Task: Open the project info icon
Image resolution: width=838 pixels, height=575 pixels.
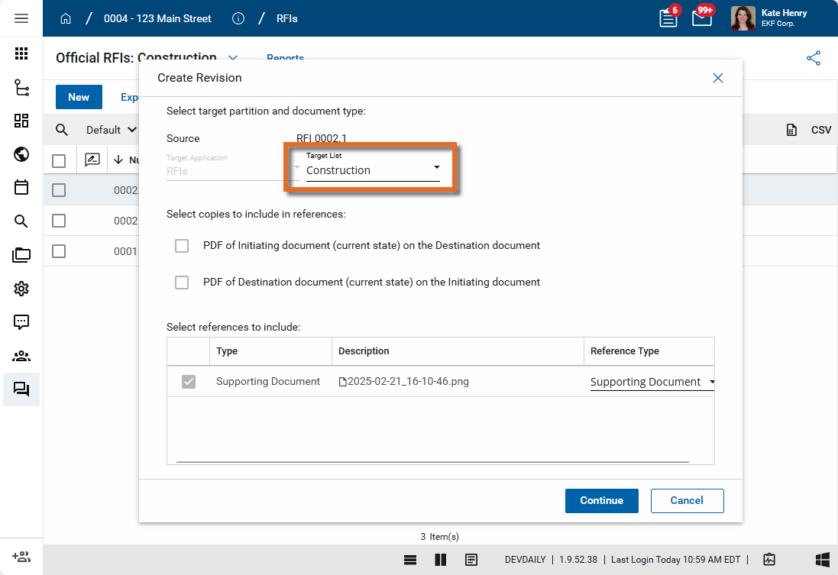Action: tap(238, 18)
